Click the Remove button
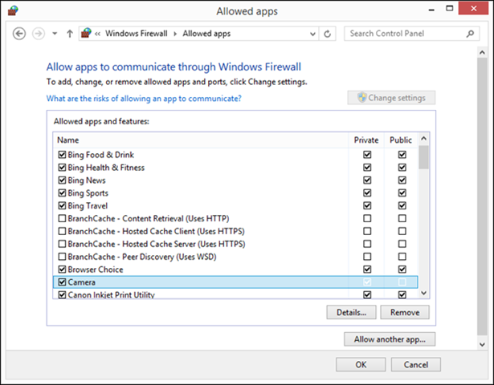 [405, 312]
